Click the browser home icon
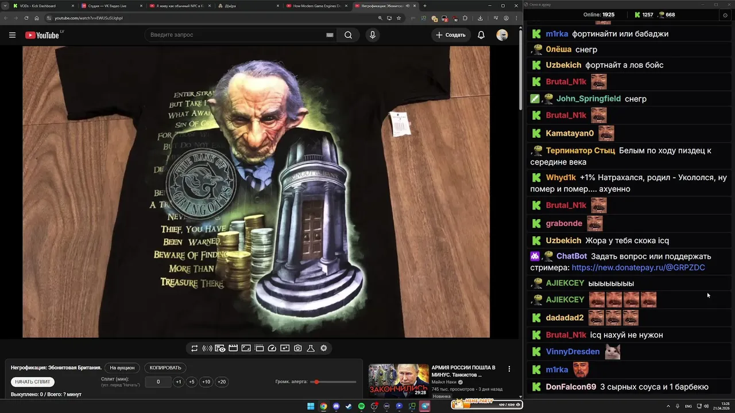Viewport: 735px width, 413px height. pos(37,18)
